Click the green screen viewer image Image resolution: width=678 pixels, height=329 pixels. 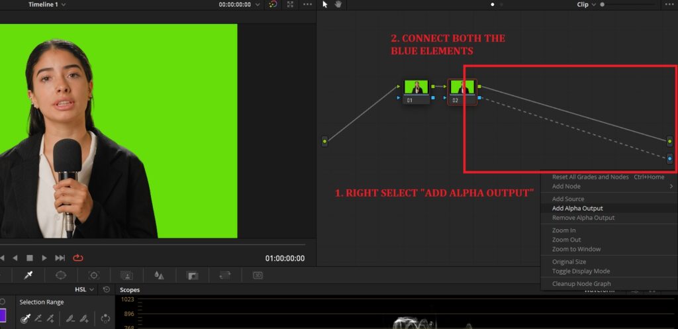click(x=119, y=130)
